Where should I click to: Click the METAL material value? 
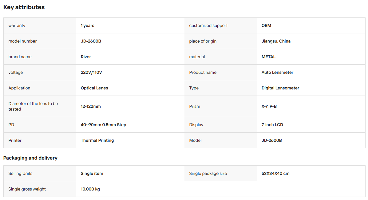(268, 57)
